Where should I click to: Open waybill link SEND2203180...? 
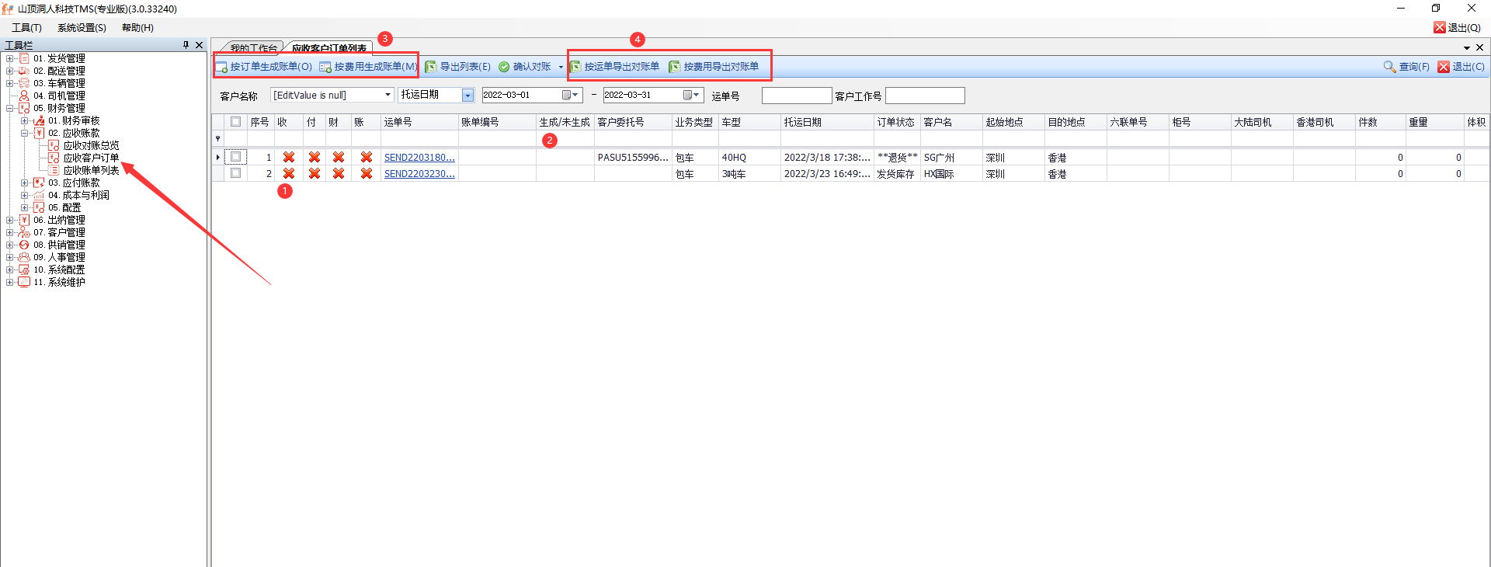tap(419, 157)
